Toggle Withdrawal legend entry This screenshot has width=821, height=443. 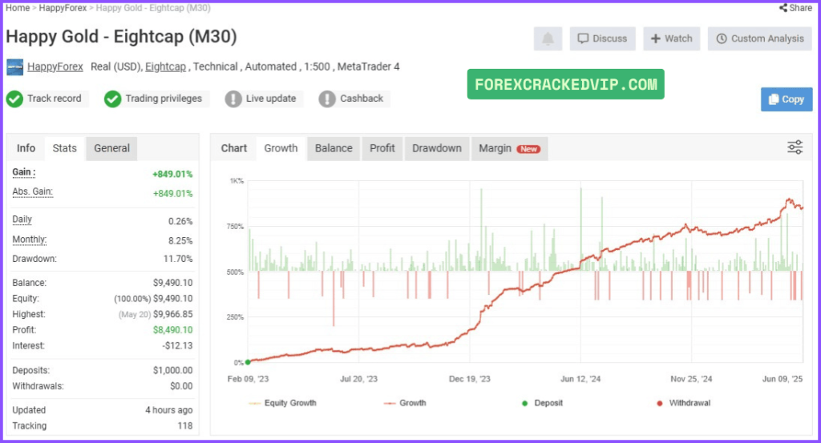[x=683, y=403]
